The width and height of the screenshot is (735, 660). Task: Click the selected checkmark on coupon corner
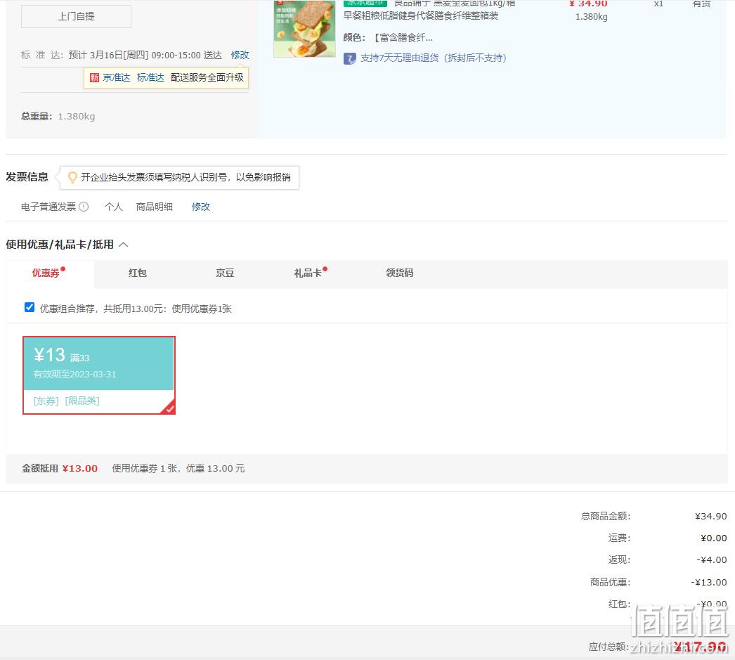169,408
